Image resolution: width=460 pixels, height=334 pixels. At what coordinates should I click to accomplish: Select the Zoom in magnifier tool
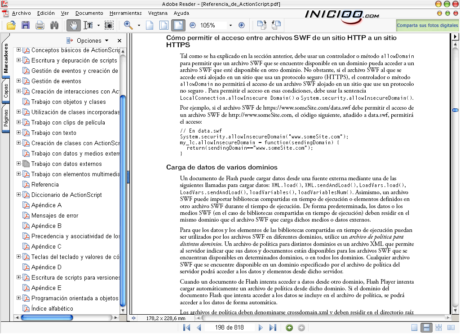click(x=128, y=25)
